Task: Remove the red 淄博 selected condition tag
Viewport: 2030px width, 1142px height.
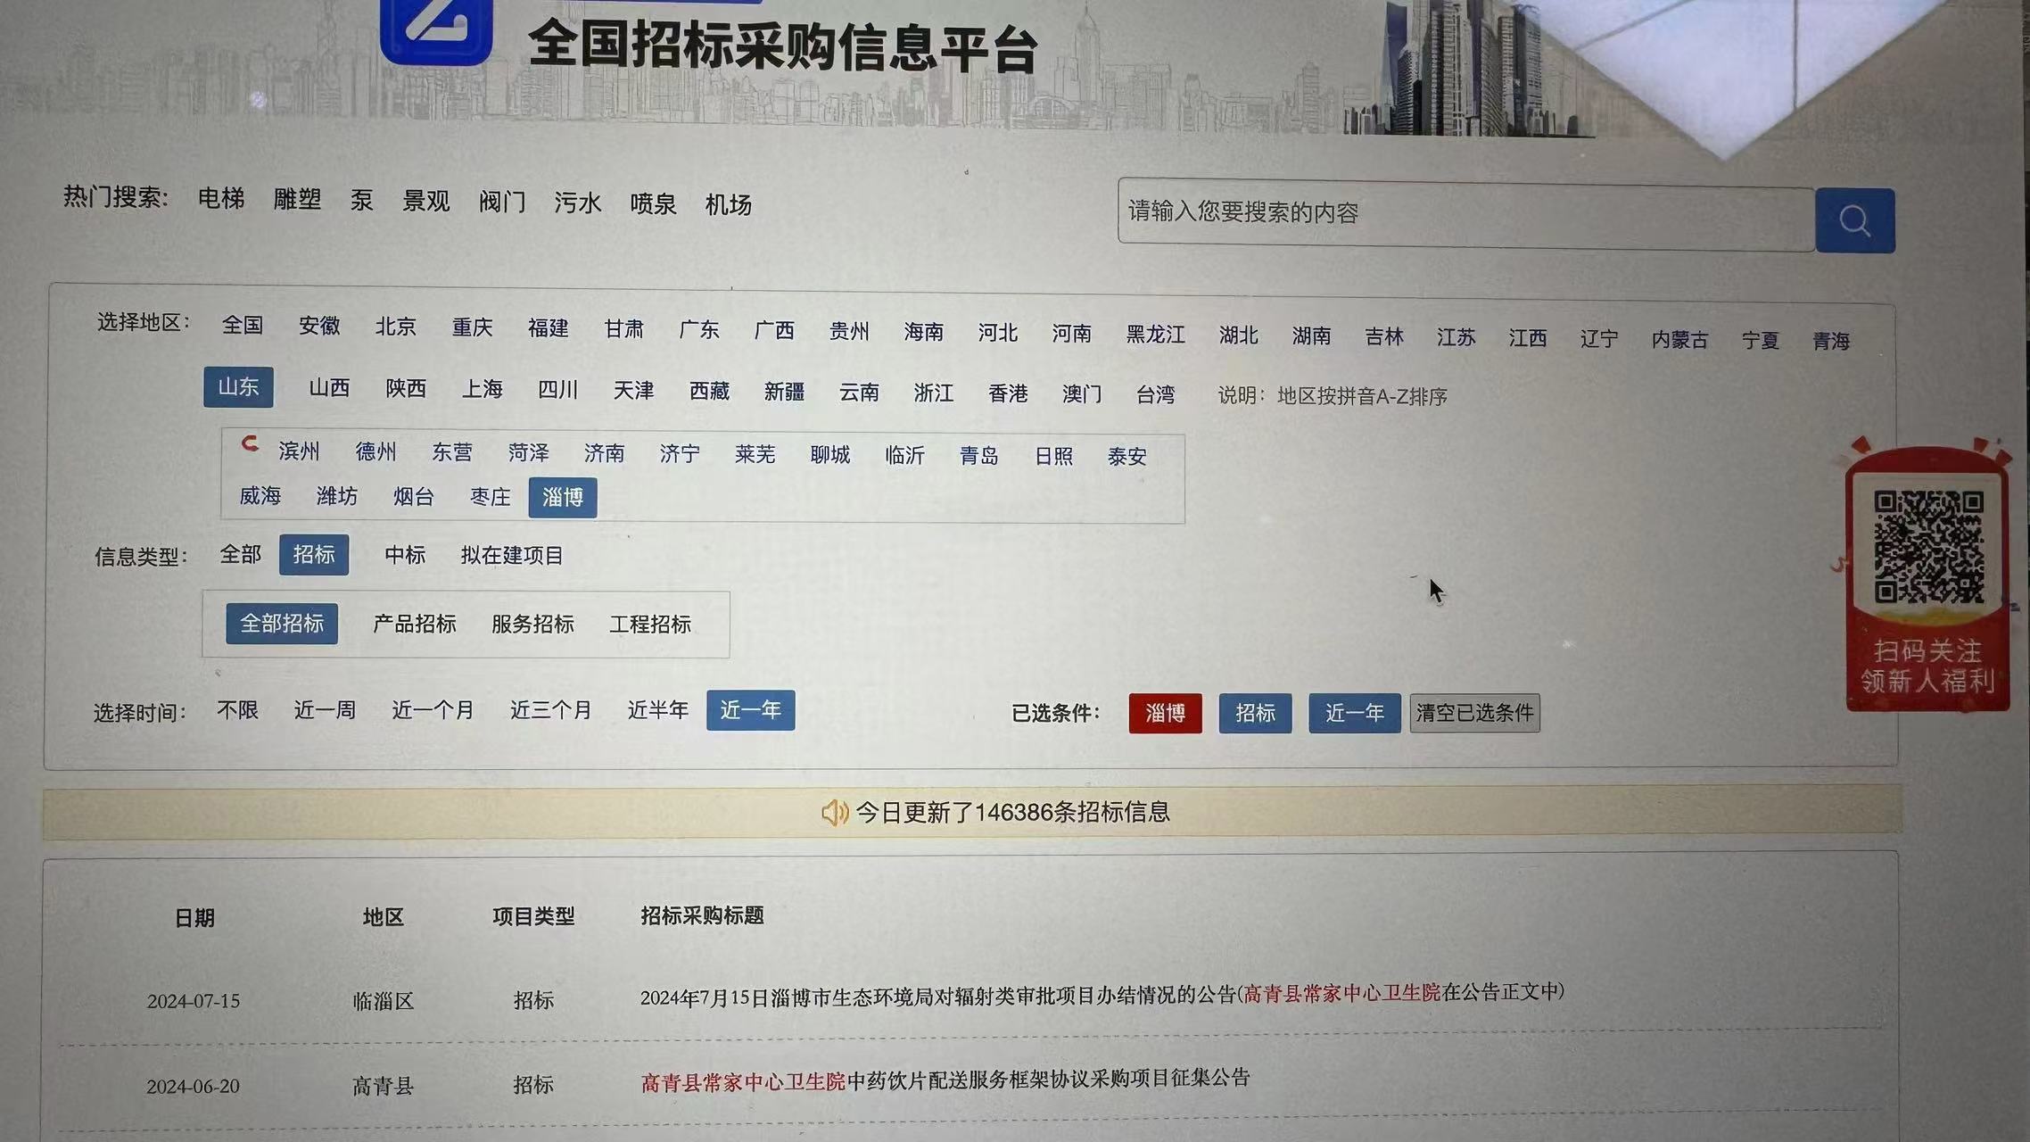Action: 1164,713
